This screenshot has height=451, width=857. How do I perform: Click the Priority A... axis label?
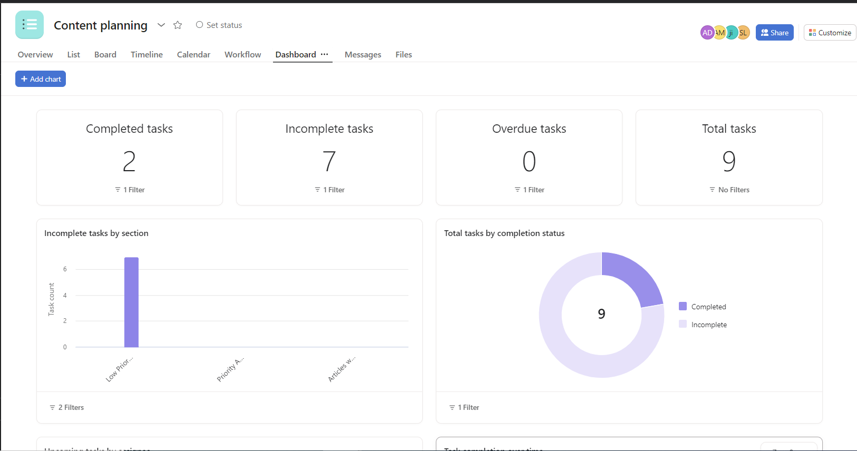[x=230, y=368]
